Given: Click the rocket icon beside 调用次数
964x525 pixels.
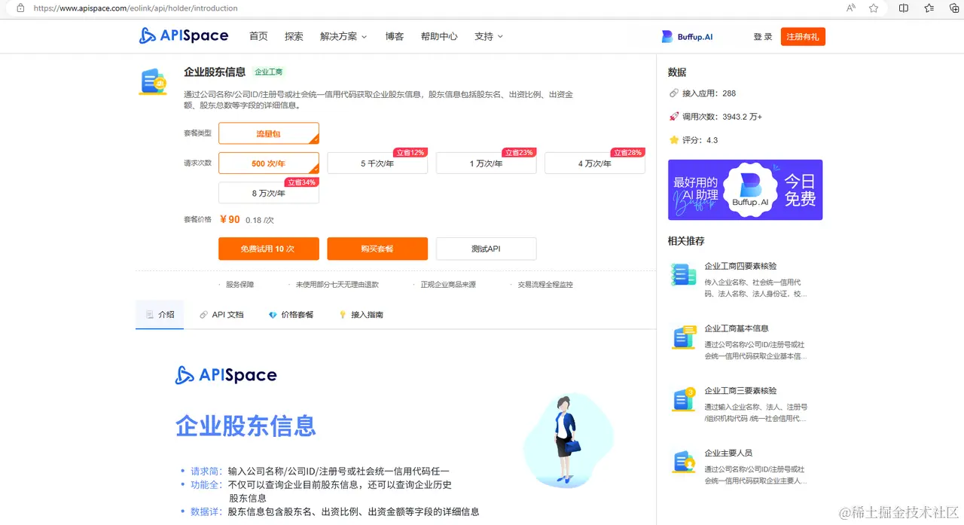Looking at the screenshot, I should click(x=674, y=117).
